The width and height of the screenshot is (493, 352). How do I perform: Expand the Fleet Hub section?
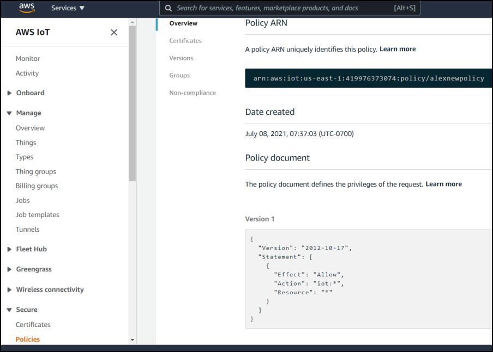click(x=9, y=249)
